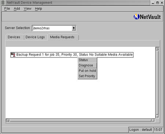This screenshot has width=165, height=134.
Task: Select Set Priority menu entry
Action: point(87,76)
